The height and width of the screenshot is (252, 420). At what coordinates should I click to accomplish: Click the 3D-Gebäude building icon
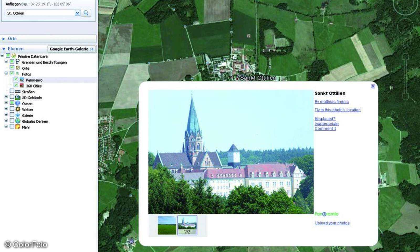click(17, 98)
